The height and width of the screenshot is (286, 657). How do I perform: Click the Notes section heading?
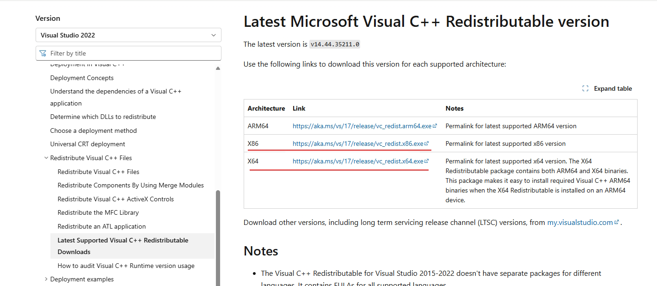pos(261,251)
